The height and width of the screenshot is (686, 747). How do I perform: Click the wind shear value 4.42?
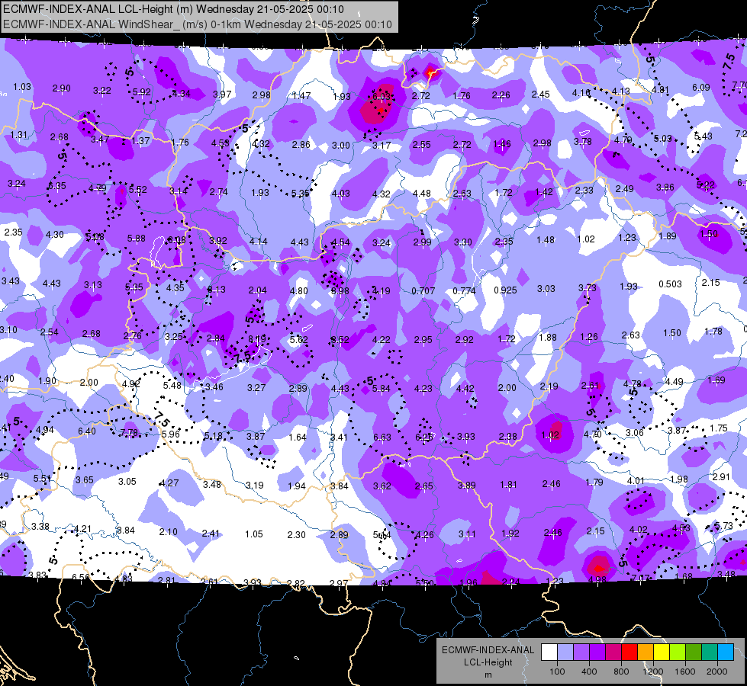(465, 389)
